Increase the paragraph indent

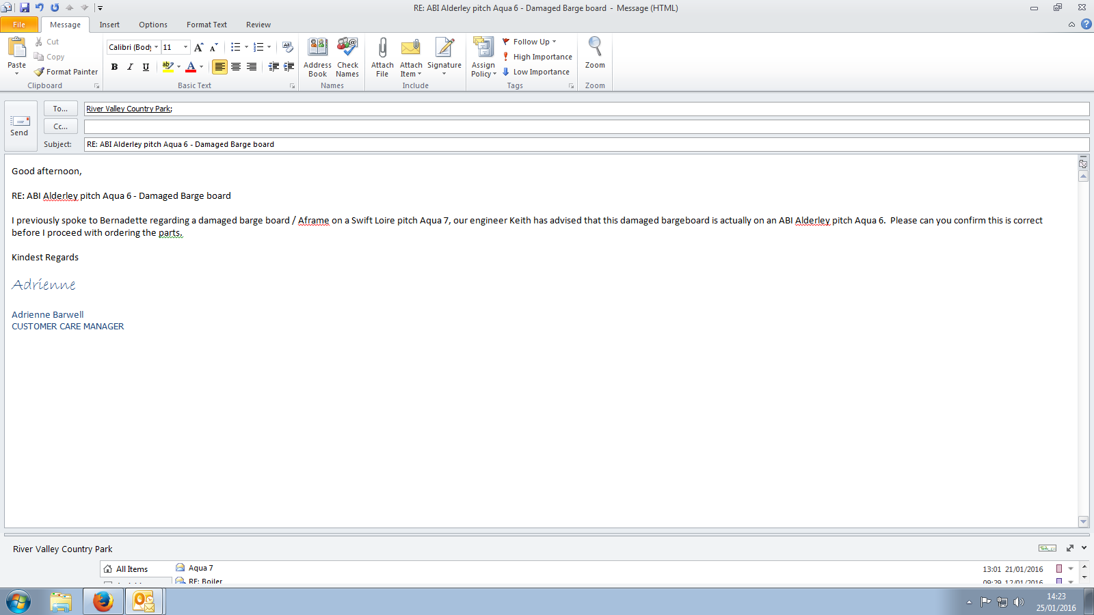point(289,67)
